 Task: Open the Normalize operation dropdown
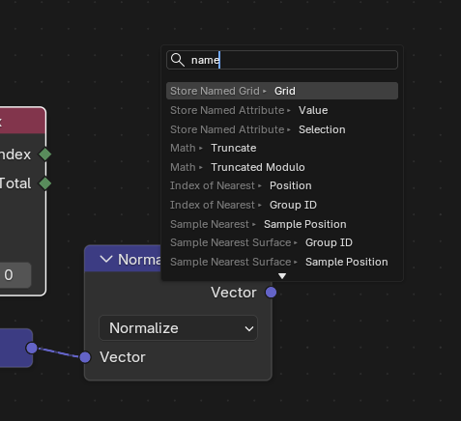178,328
